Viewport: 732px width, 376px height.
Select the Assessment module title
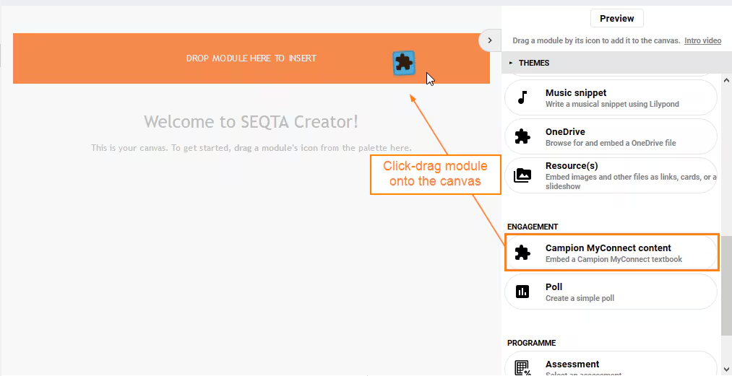point(572,364)
